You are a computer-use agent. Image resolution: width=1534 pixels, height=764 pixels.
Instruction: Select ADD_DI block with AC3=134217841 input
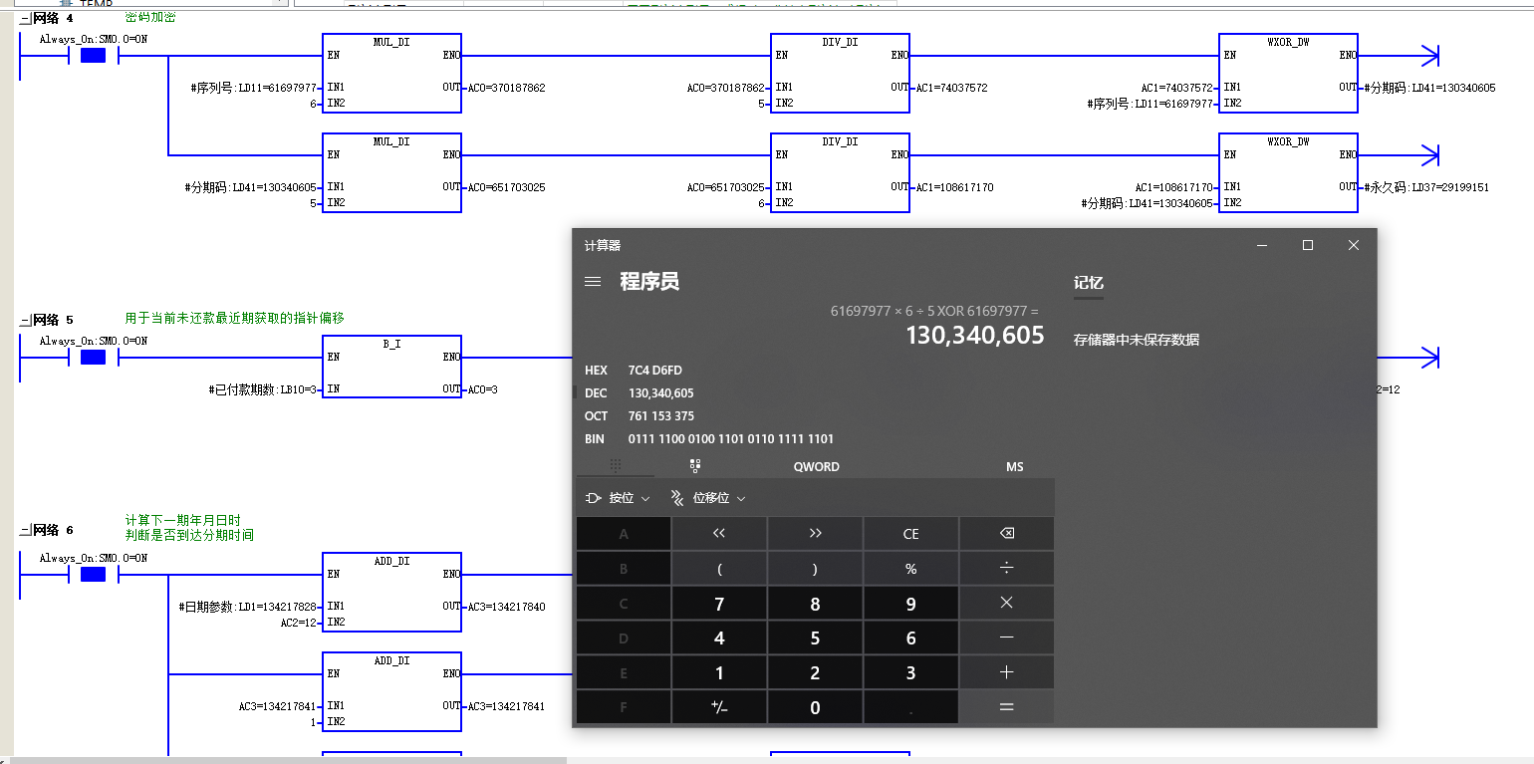391,692
